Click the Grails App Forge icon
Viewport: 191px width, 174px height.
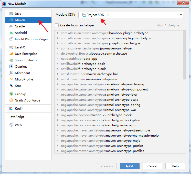tap(11, 100)
